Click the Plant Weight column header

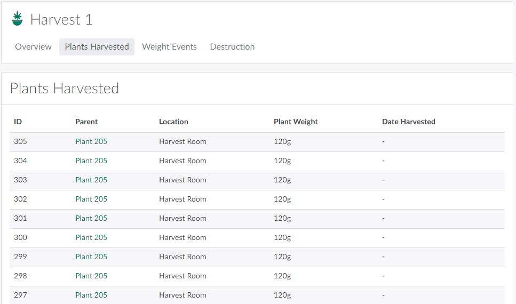click(296, 122)
